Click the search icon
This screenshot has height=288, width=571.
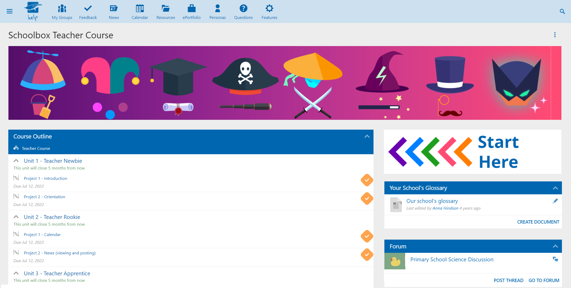(562, 11)
